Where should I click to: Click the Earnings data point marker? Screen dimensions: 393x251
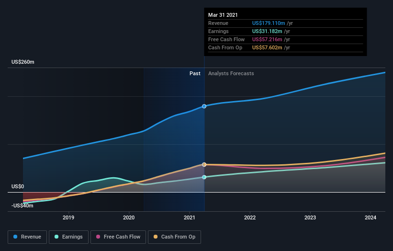click(204, 177)
